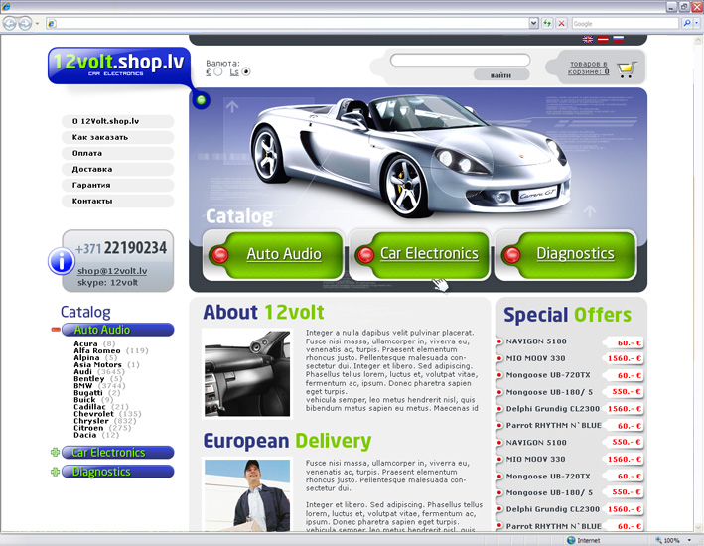Click the zoom magnifier icon in status bar
Screen dimensions: 704x546
(x=658, y=540)
